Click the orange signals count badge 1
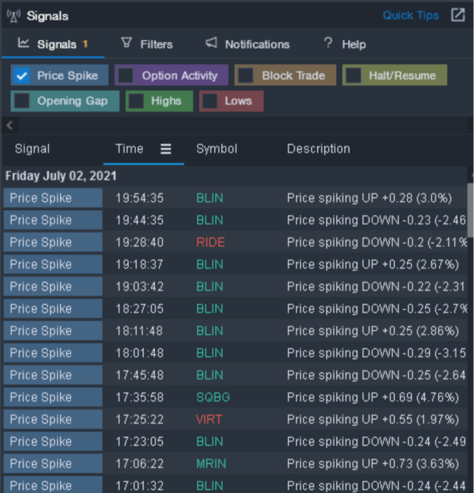 tap(85, 44)
